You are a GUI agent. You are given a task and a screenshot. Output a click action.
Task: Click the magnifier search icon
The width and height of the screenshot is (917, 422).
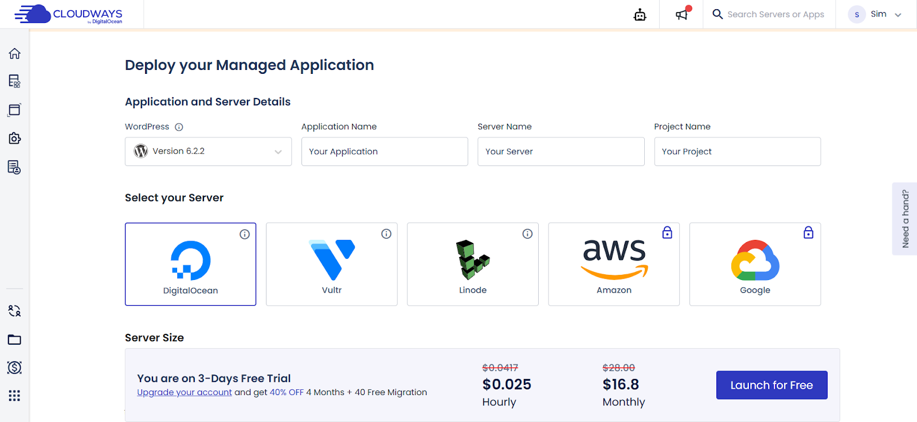pyautogui.click(x=718, y=14)
